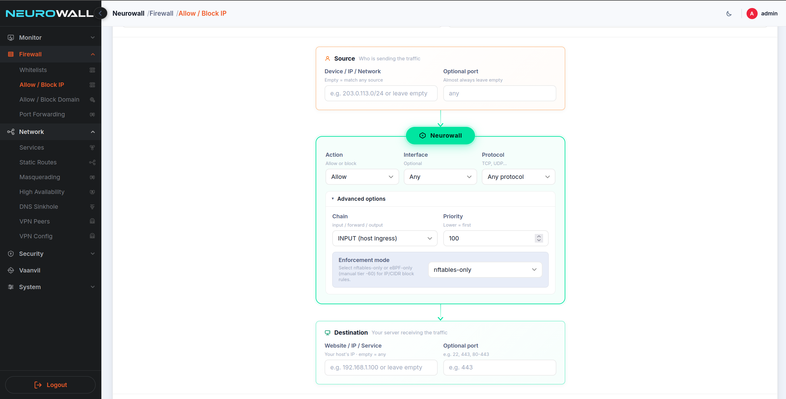The image size is (786, 399).
Task: Click the Source person icon
Action: pyautogui.click(x=328, y=58)
